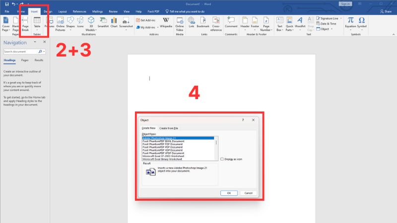The image size is (397, 223).
Task: Insert WordArt text
Action: point(300,24)
